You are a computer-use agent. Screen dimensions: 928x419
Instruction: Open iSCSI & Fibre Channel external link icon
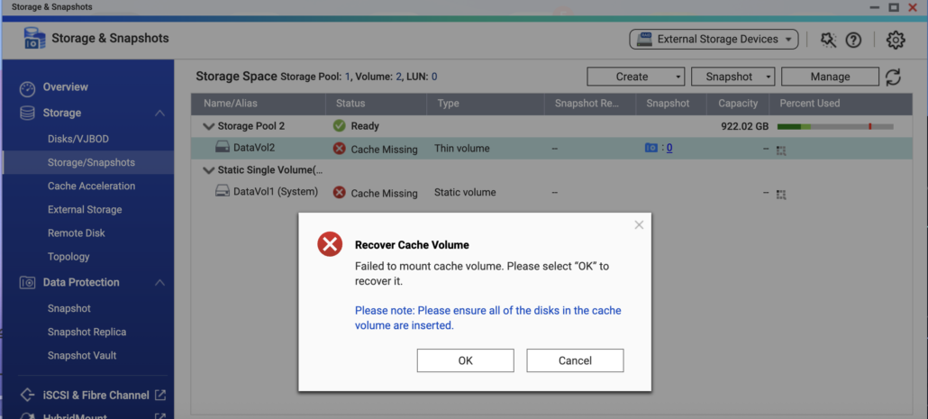point(159,395)
